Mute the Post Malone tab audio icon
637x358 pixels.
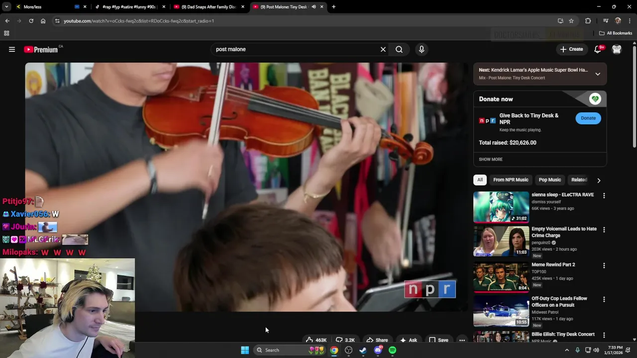[x=314, y=7]
